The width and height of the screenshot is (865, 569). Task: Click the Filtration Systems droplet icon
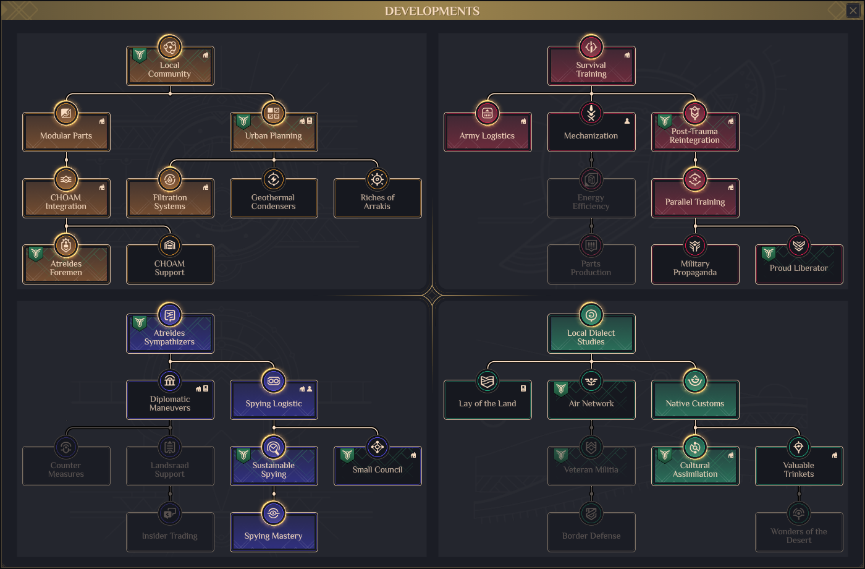(x=170, y=179)
